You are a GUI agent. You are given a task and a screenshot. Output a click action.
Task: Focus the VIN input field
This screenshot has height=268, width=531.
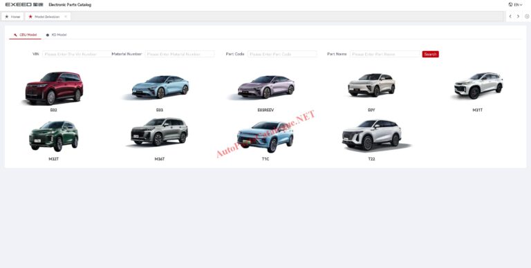pyautogui.click(x=77, y=54)
